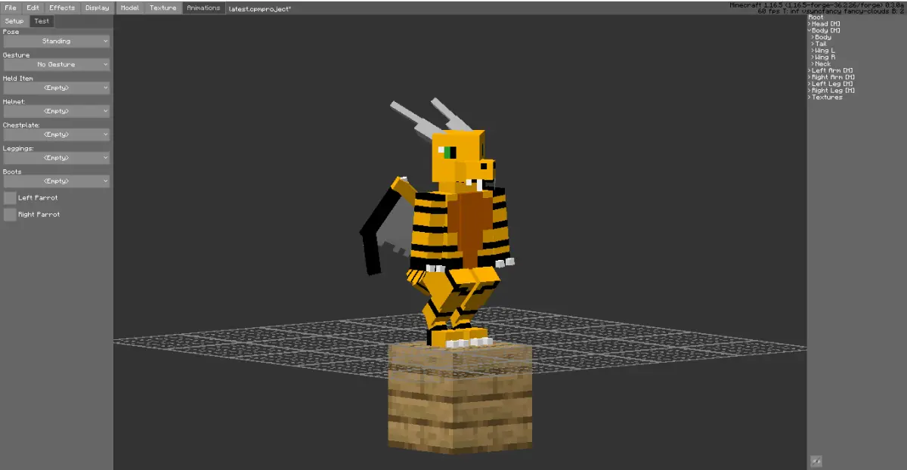Open the Effects menu

point(62,8)
